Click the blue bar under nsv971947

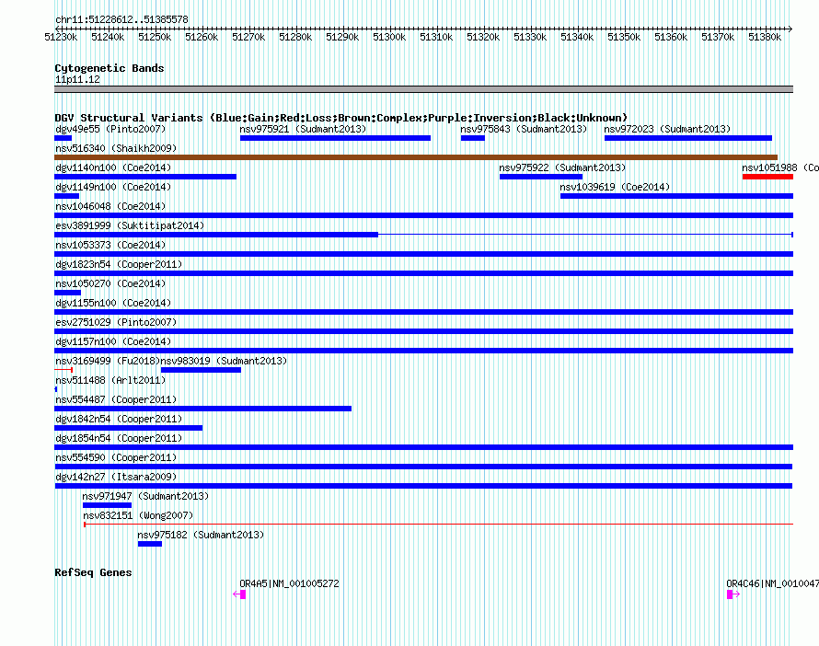tap(107, 505)
